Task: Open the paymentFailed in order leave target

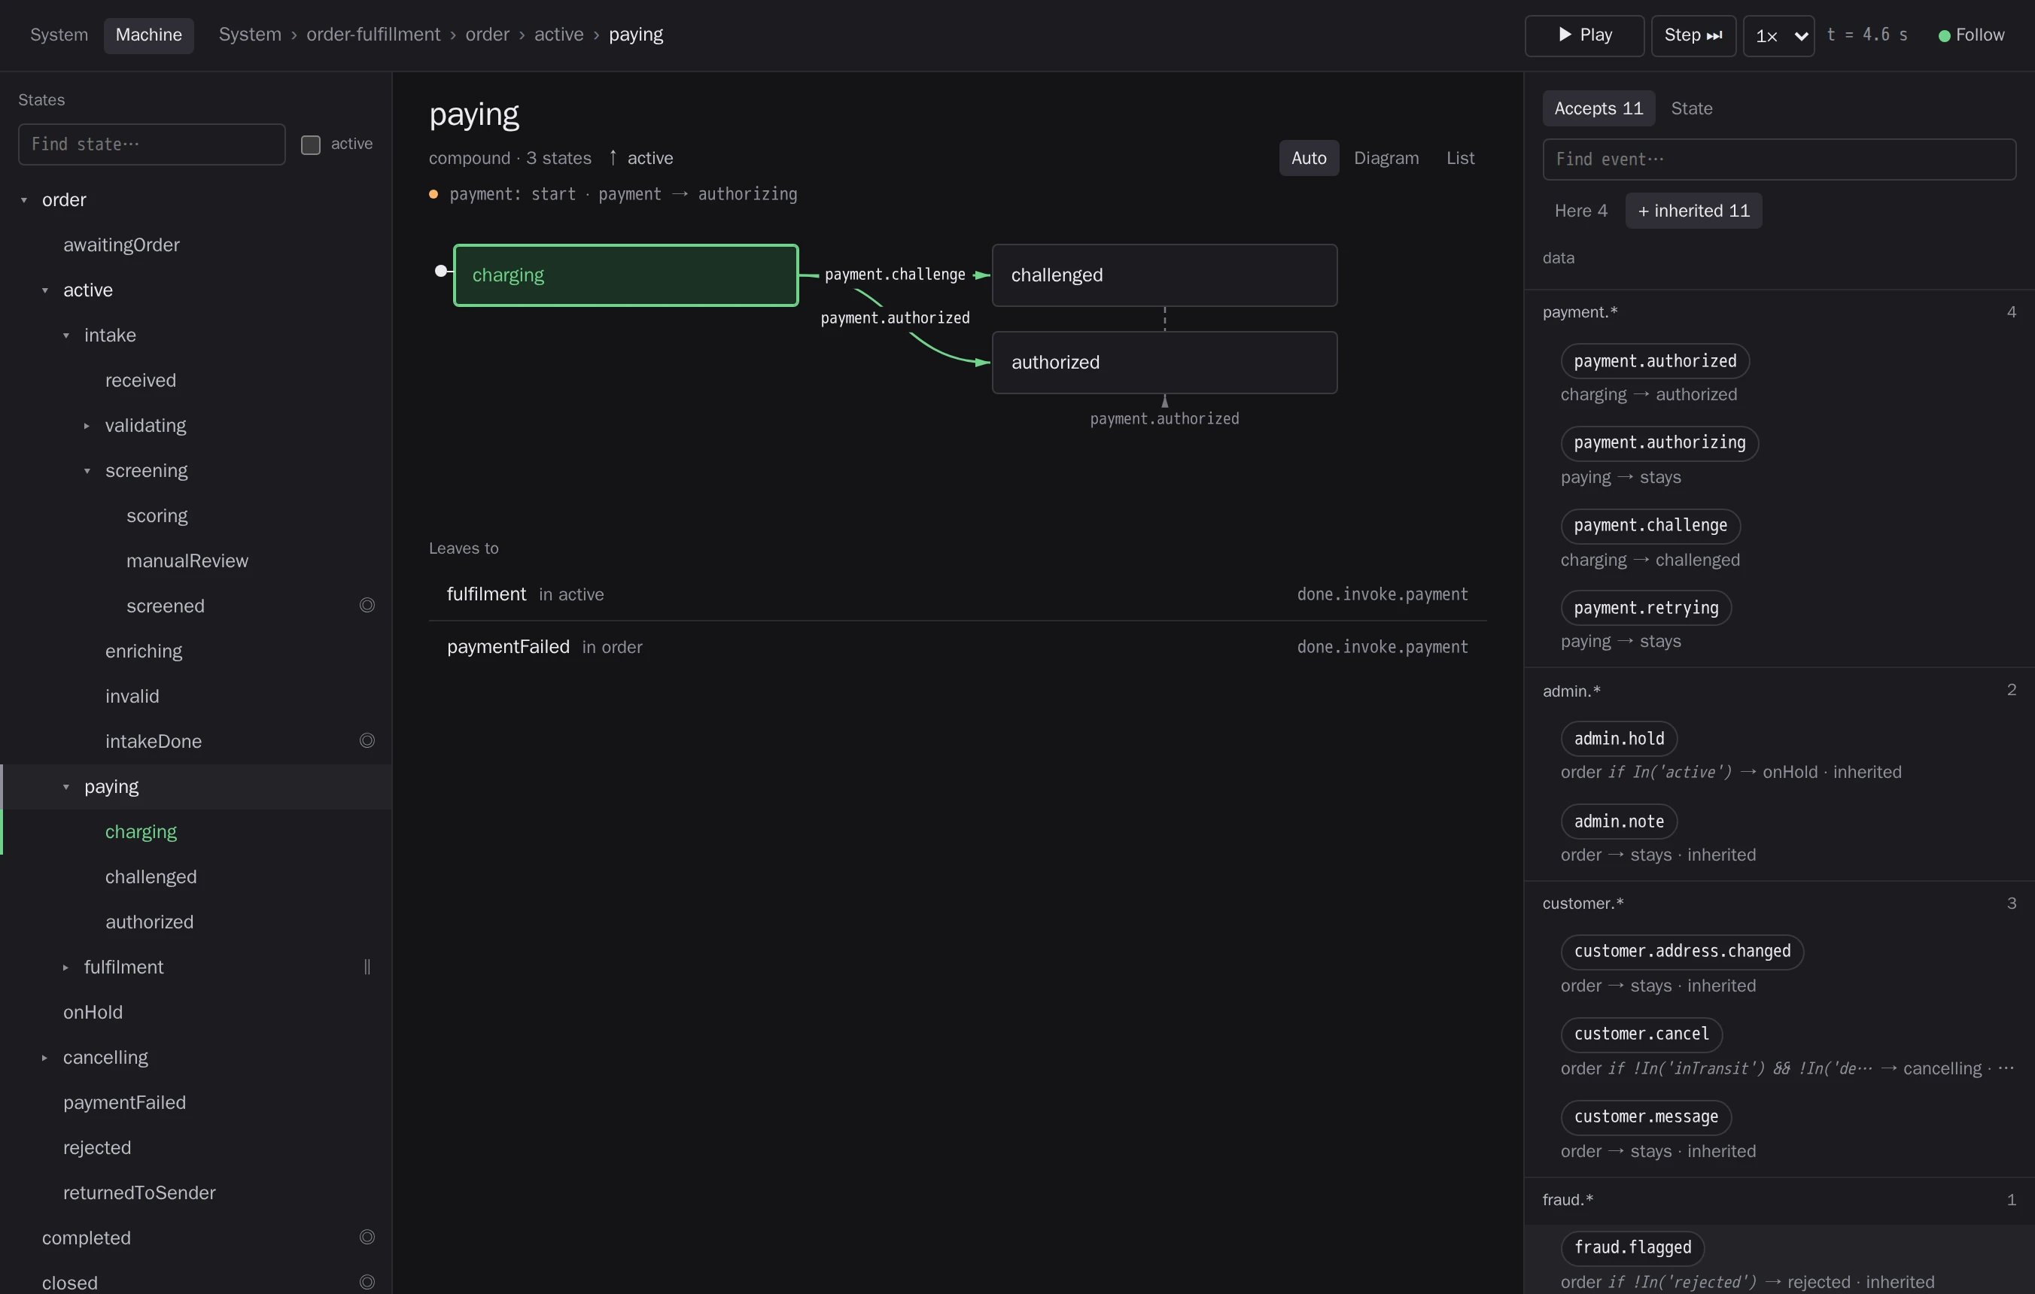Action: (957, 647)
